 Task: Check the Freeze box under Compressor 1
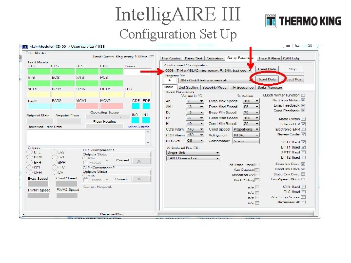85,163
